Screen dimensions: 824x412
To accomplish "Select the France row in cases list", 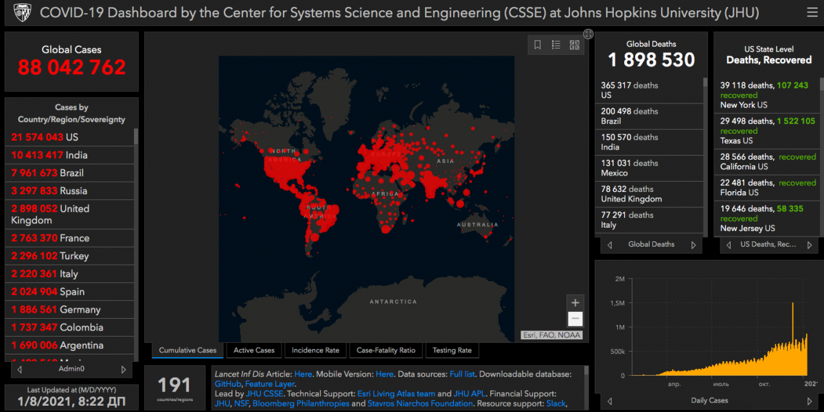I will [69, 238].
